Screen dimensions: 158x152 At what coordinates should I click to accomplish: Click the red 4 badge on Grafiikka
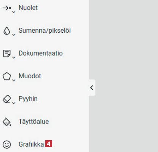click(x=49, y=144)
